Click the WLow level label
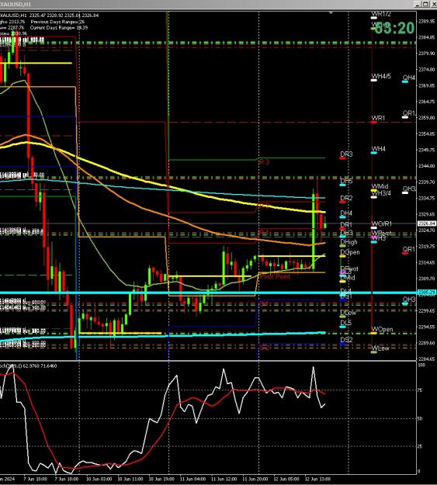Image resolution: width=437 pixels, height=485 pixels. (x=380, y=348)
